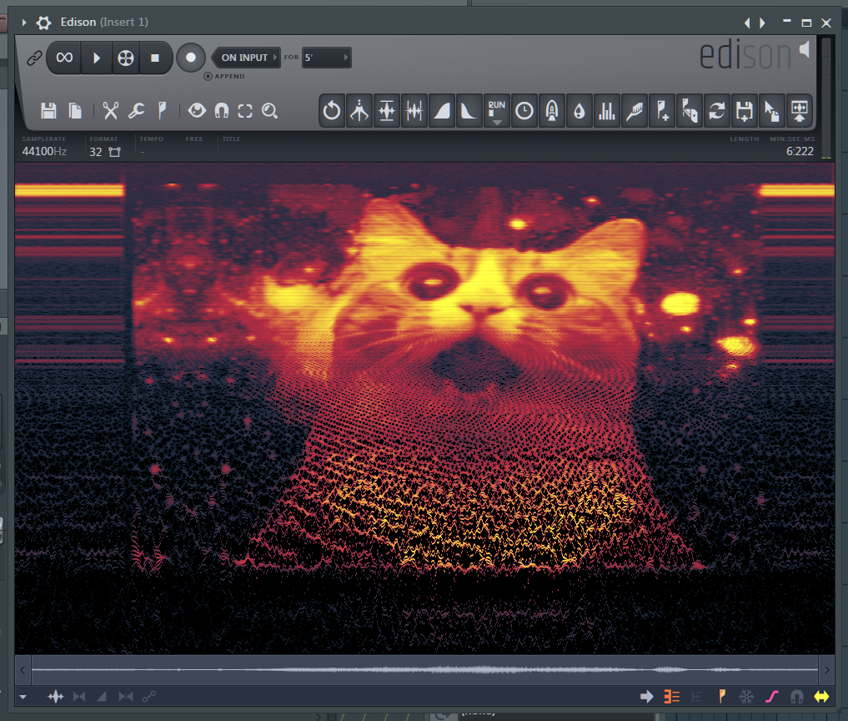The image size is (848, 721).
Task: Normalize with the waveform bars icon
Action: point(387,111)
